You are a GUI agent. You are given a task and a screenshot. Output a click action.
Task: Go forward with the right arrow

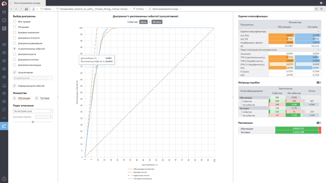[x=21, y=9]
